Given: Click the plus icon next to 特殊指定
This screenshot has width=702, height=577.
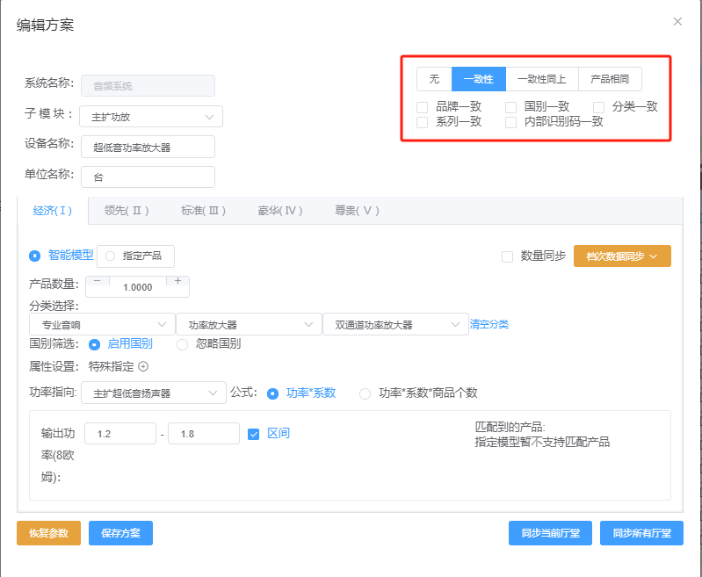Looking at the screenshot, I should [144, 367].
